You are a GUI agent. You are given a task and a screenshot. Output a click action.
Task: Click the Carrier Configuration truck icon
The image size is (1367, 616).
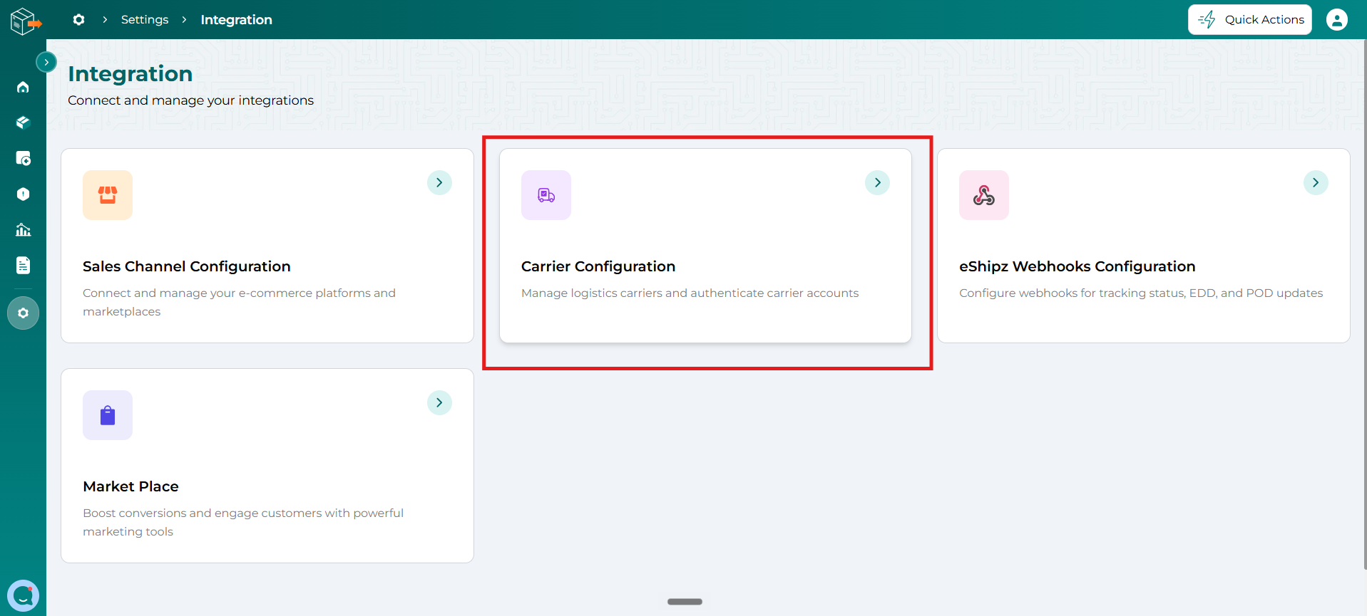(x=546, y=195)
